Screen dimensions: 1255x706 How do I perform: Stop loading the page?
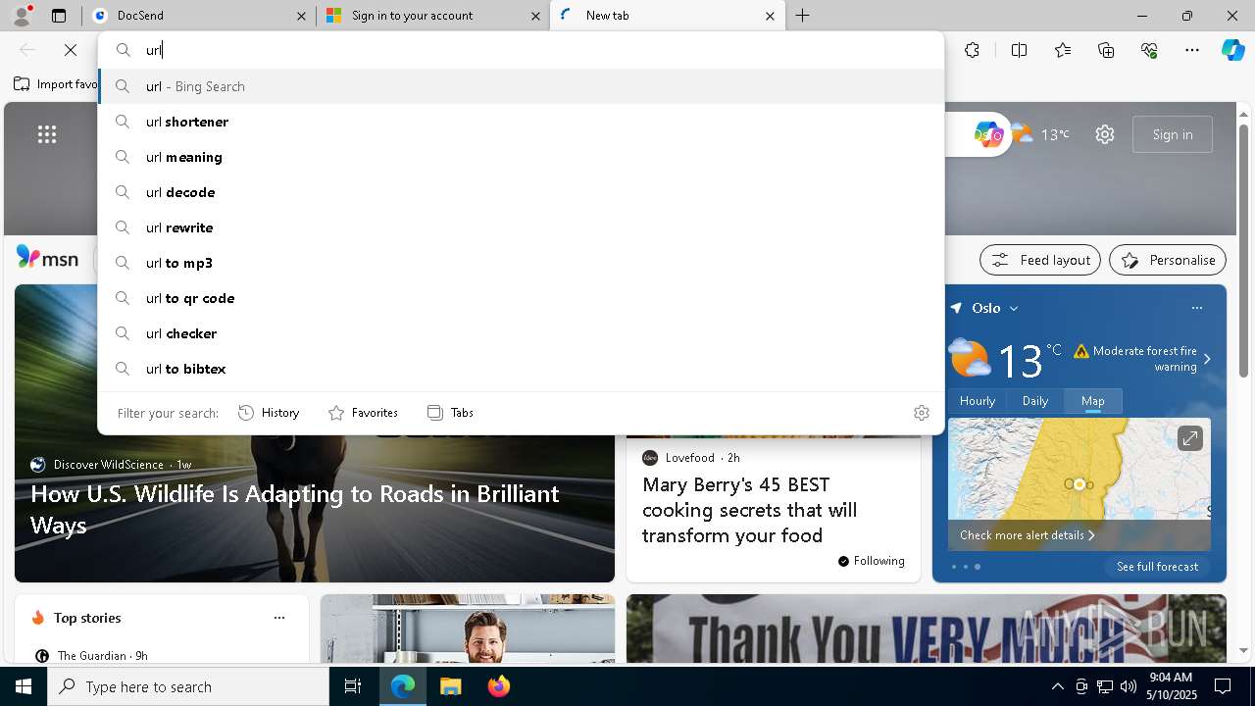click(71, 50)
